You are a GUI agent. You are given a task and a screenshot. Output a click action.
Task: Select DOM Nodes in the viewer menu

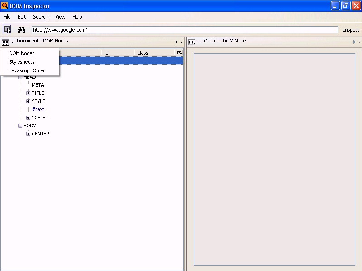[22, 53]
